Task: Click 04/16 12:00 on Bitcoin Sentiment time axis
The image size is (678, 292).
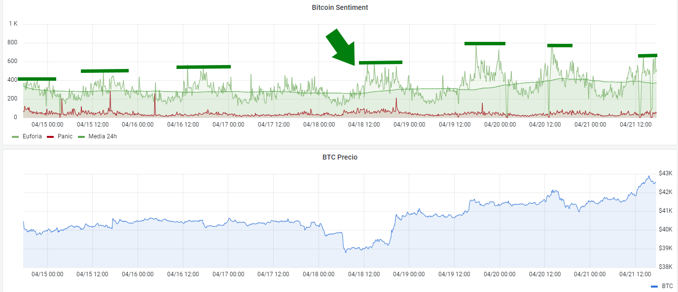Action: click(x=183, y=125)
